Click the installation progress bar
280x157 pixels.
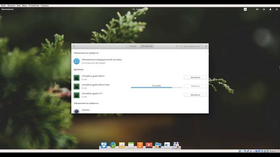coord(157,87)
